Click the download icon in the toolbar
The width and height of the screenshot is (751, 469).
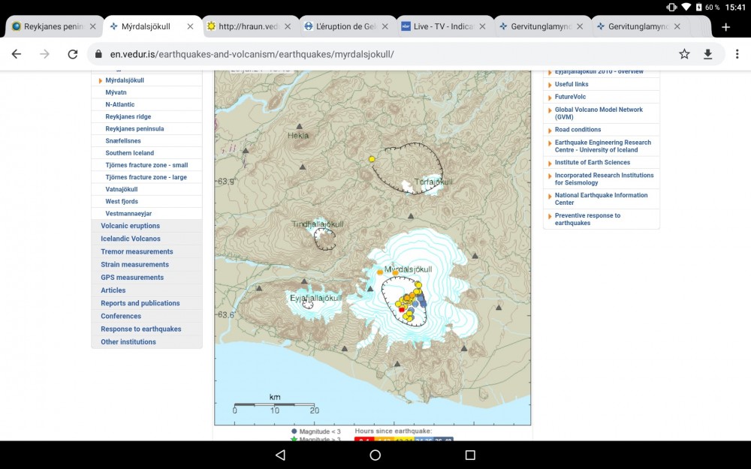point(707,54)
